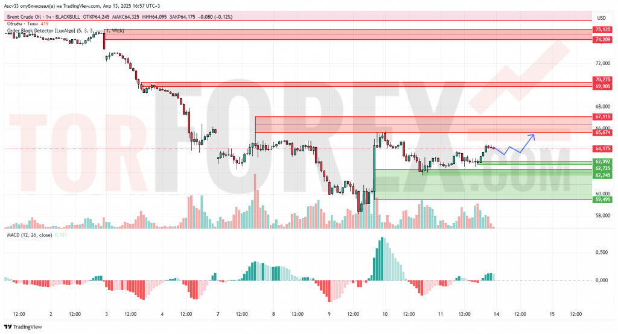This screenshot has height=334, width=618.
Task: Click the green 59,495 price label
Action: 603,200
